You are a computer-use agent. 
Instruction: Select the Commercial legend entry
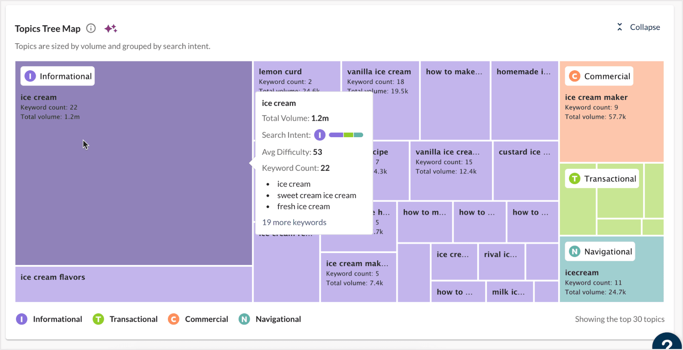coord(197,319)
